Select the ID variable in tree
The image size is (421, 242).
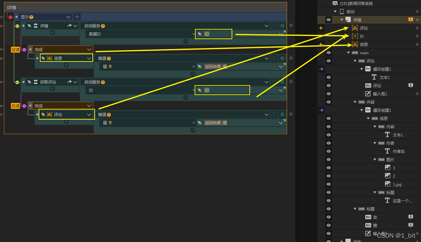[362, 36]
